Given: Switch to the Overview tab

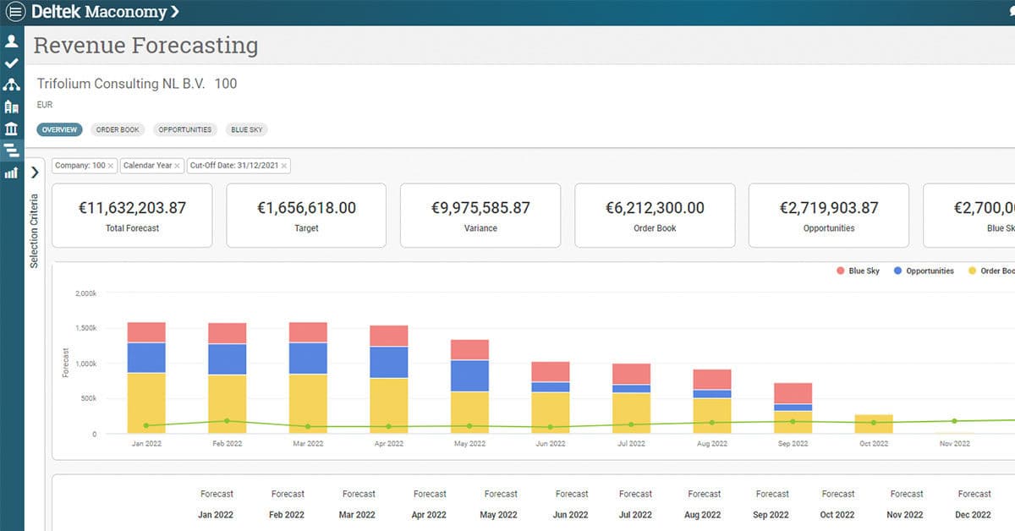Looking at the screenshot, I should 59,130.
